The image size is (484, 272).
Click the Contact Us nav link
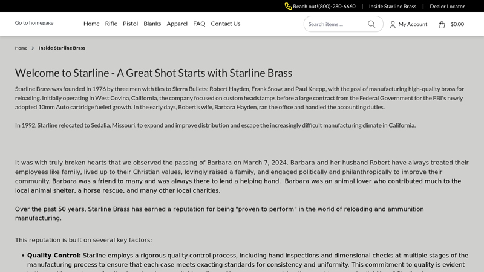click(226, 24)
